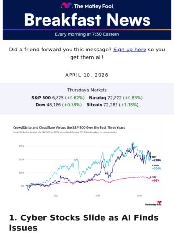Click the Bitcoin +1.18% change
Image resolution: width=174 pixels, height=233 pixels.
(x=129, y=105)
